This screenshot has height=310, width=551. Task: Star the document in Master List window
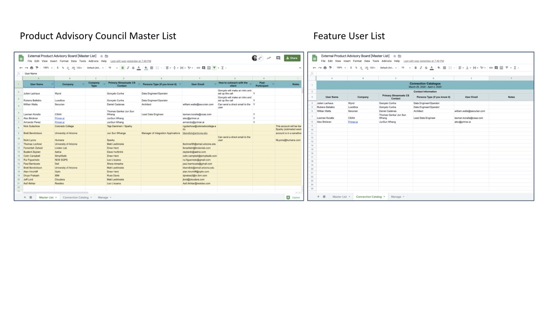(101, 56)
